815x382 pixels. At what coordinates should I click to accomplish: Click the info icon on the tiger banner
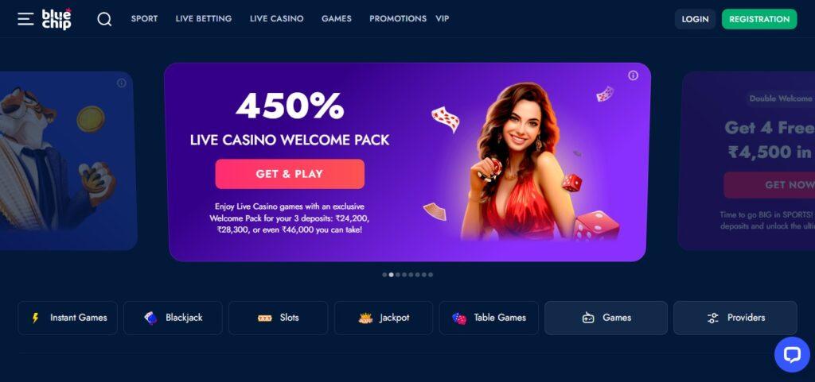coord(121,83)
